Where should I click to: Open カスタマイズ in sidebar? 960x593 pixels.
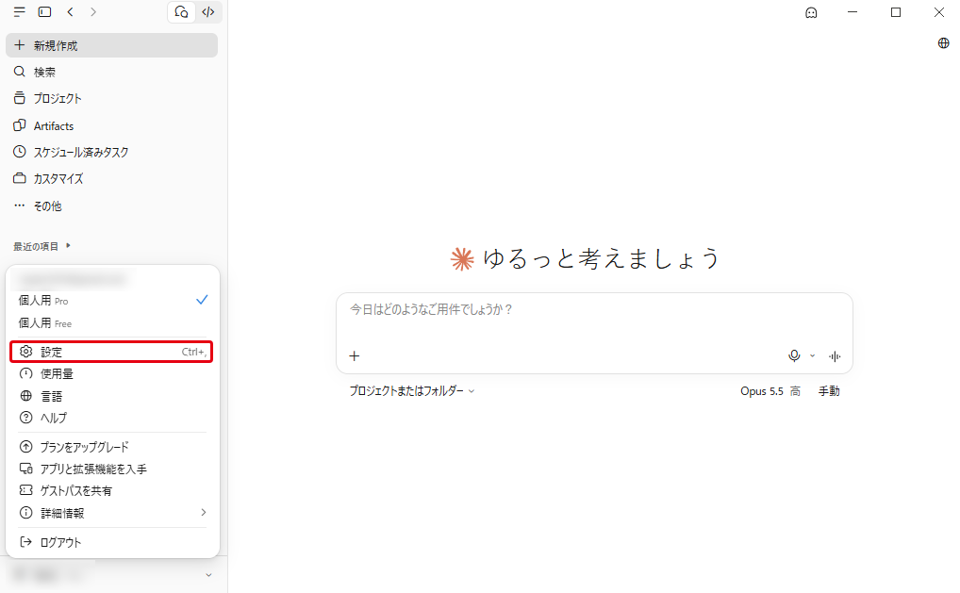(111, 179)
